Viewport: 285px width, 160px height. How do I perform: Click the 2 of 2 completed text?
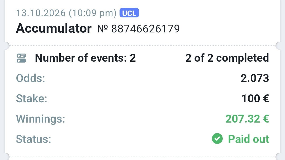(x=227, y=58)
